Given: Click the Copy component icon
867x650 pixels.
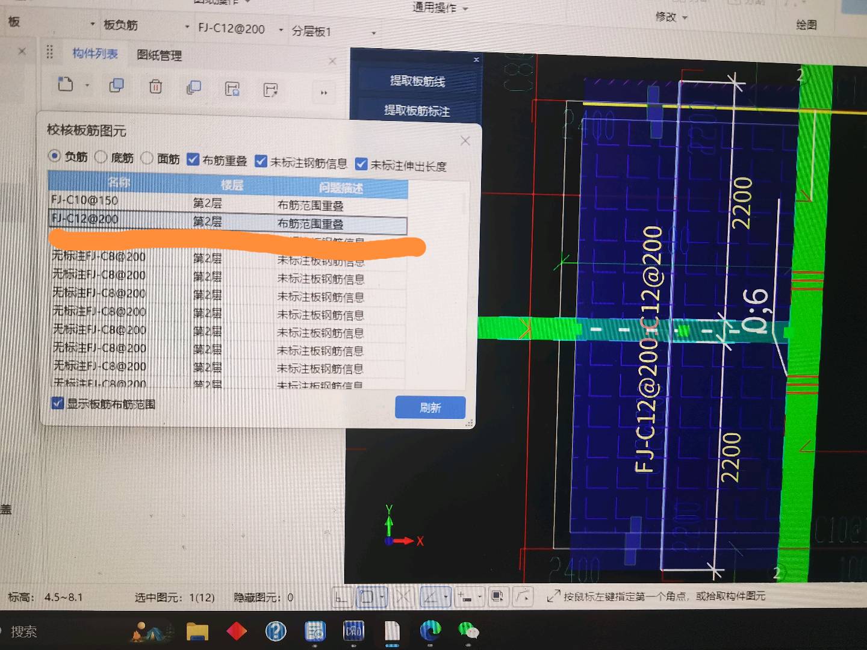Looking at the screenshot, I should point(116,85).
